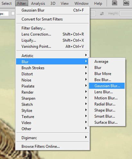Apply the Average blur filter
Image resolution: width=132 pixels, height=159 pixels.
(107, 62)
